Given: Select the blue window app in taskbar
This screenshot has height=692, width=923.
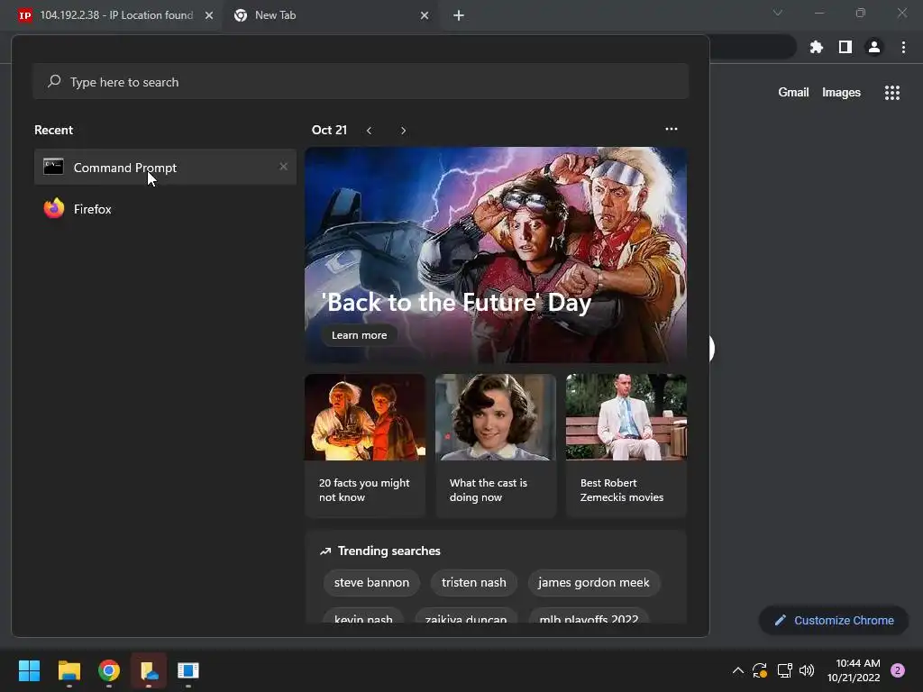Looking at the screenshot, I should click(188, 670).
